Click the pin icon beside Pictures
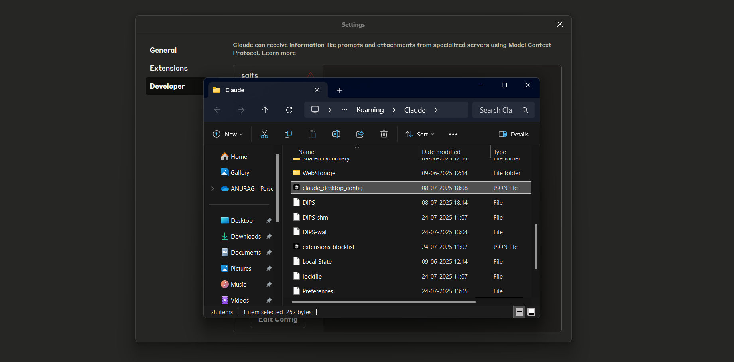 269,268
